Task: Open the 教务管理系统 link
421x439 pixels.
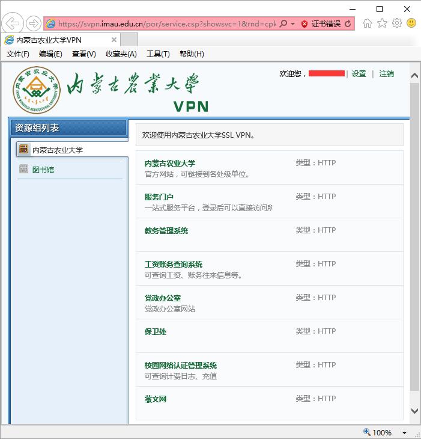Action: [x=166, y=231]
